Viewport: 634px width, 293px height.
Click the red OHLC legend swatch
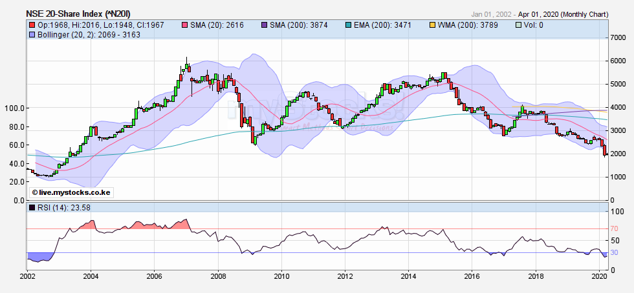tap(32, 25)
